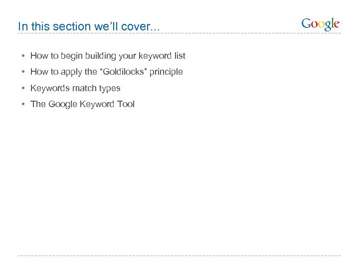
Task: Click bullet dot before "How to begin"
Action: tap(23, 56)
